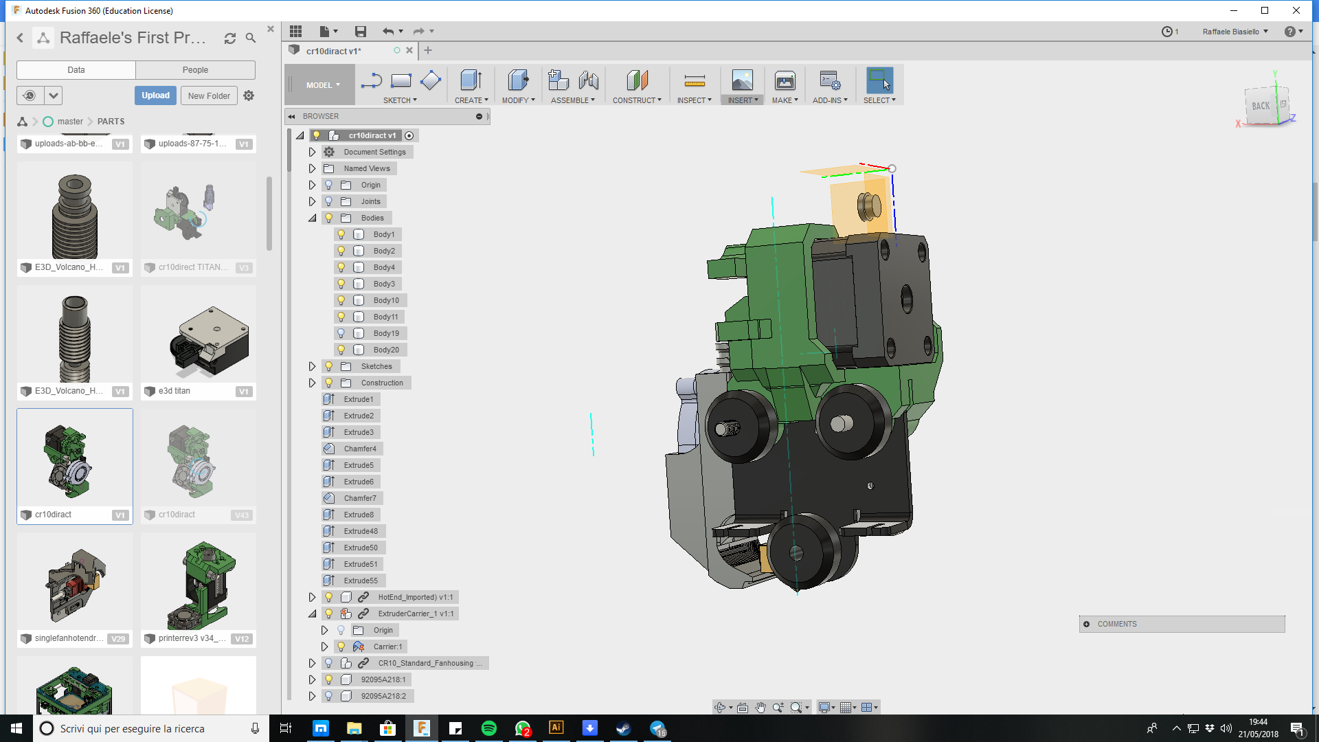This screenshot has height=742, width=1319.
Task: Expand the Document Settings node
Action: tap(312, 152)
